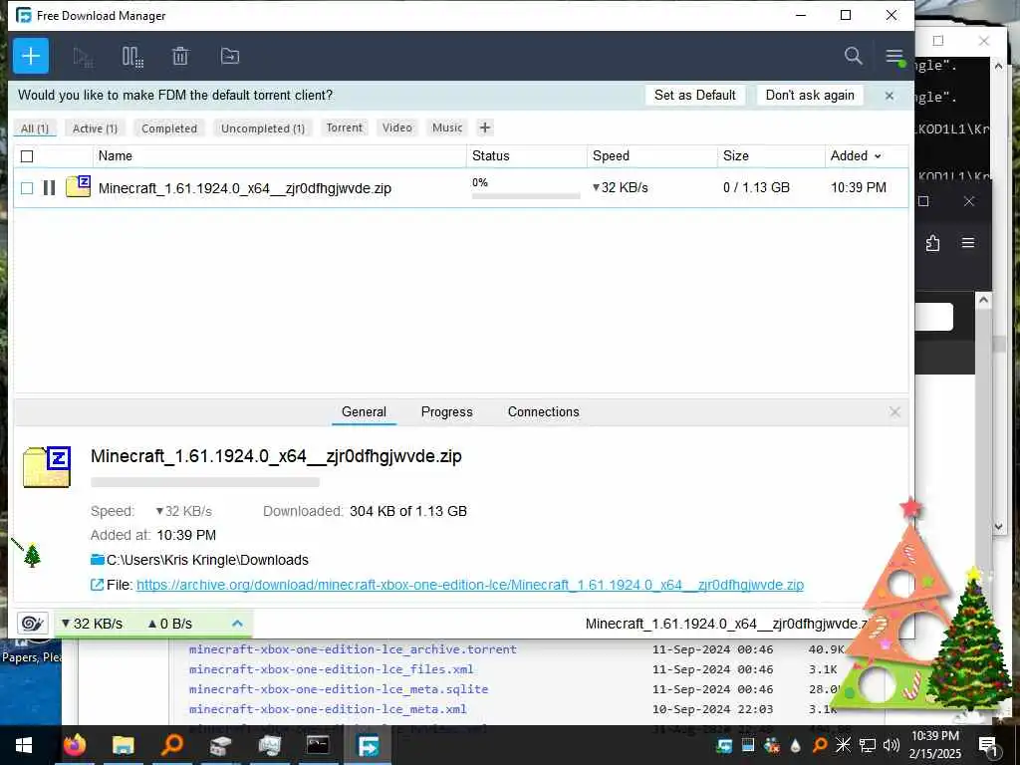Check the select-all header checkbox
This screenshot has height=765, width=1020.
tap(27, 156)
